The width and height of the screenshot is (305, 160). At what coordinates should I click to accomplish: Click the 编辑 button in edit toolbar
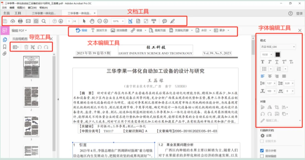tap(82, 30)
